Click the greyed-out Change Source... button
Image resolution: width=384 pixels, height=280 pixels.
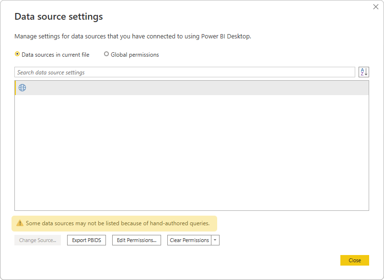point(37,240)
